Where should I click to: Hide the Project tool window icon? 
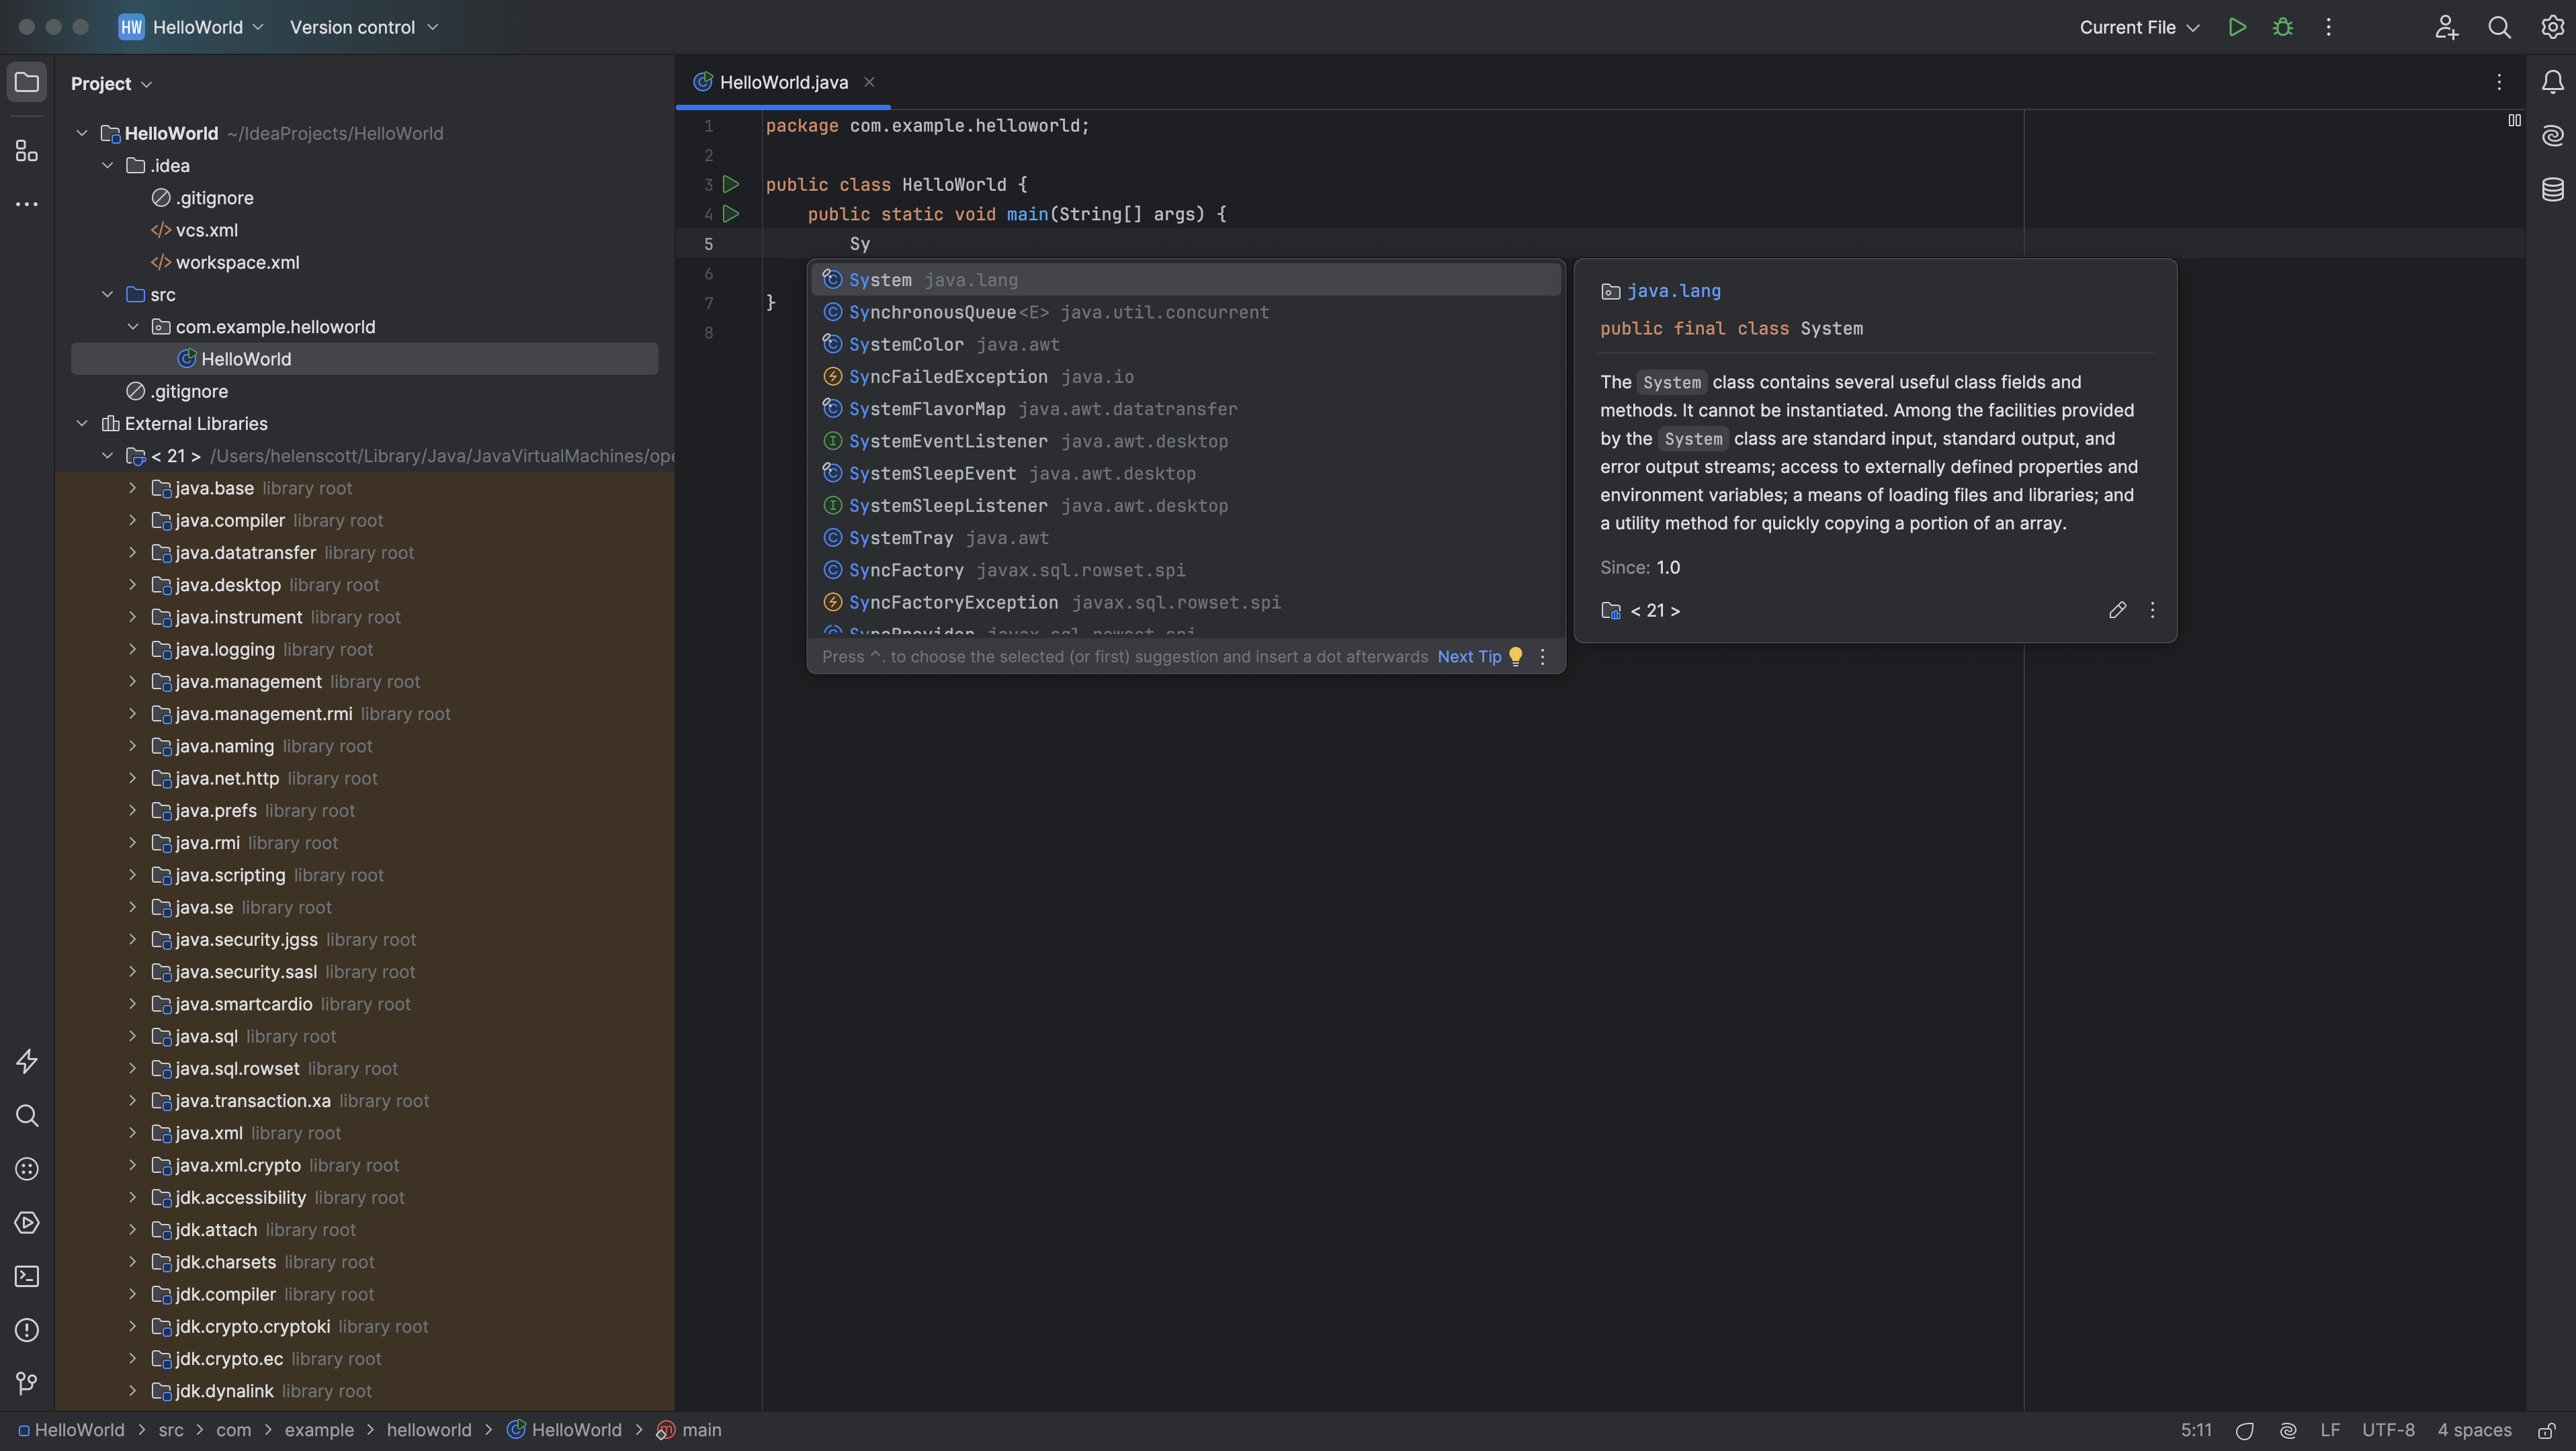click(27, 83)
